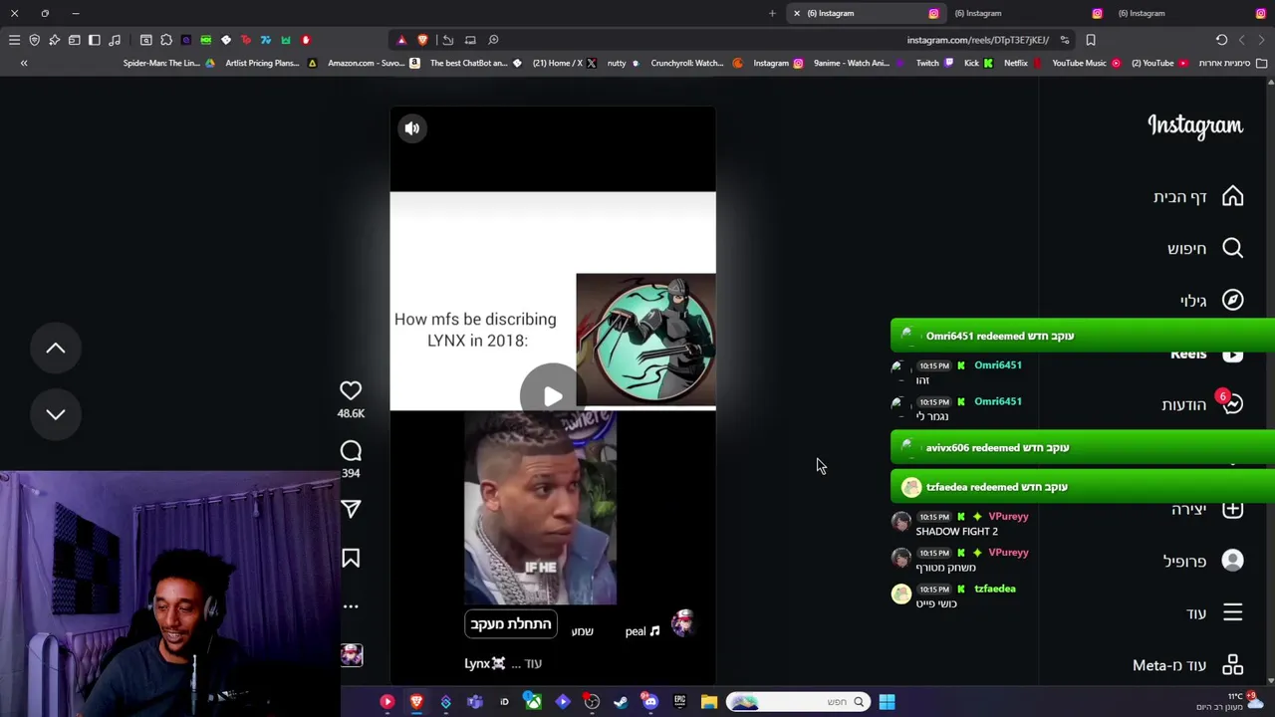Image resolution: width=1275 pixels, height=717 pixels.
Task: Open site settings icon in the address bar
Action: tap(1065, 40)
